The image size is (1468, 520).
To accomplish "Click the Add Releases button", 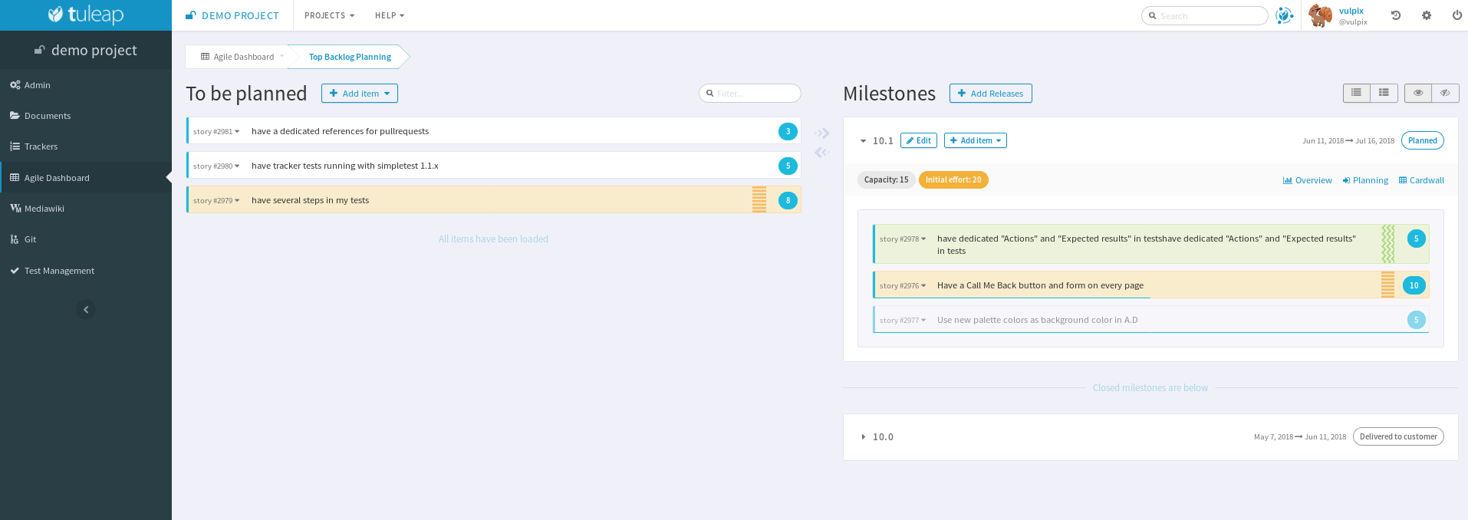I will 990,94.
